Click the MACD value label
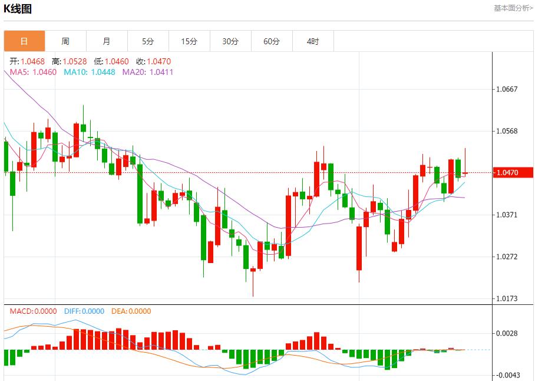This screenshot has width=535, height=381. pos(33,311)
